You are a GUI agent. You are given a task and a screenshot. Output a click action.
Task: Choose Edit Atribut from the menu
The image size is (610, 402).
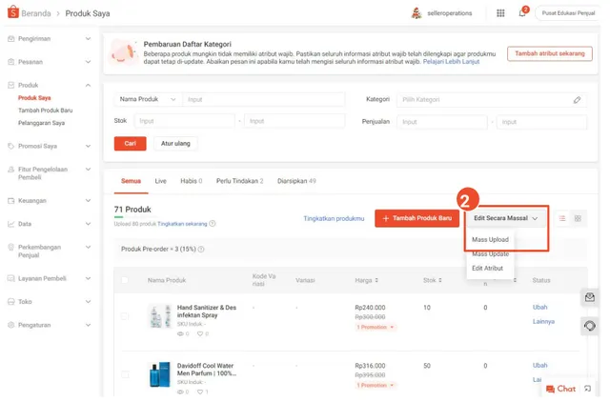487,269
